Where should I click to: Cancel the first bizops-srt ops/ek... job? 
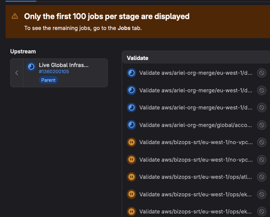(x=262, y=194)
